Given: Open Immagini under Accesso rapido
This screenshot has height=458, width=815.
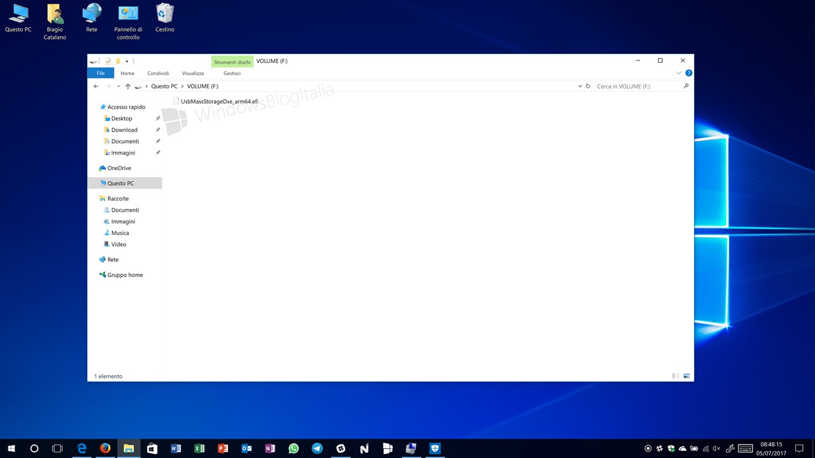Looking at the screenshot, I should coord(122,153).
